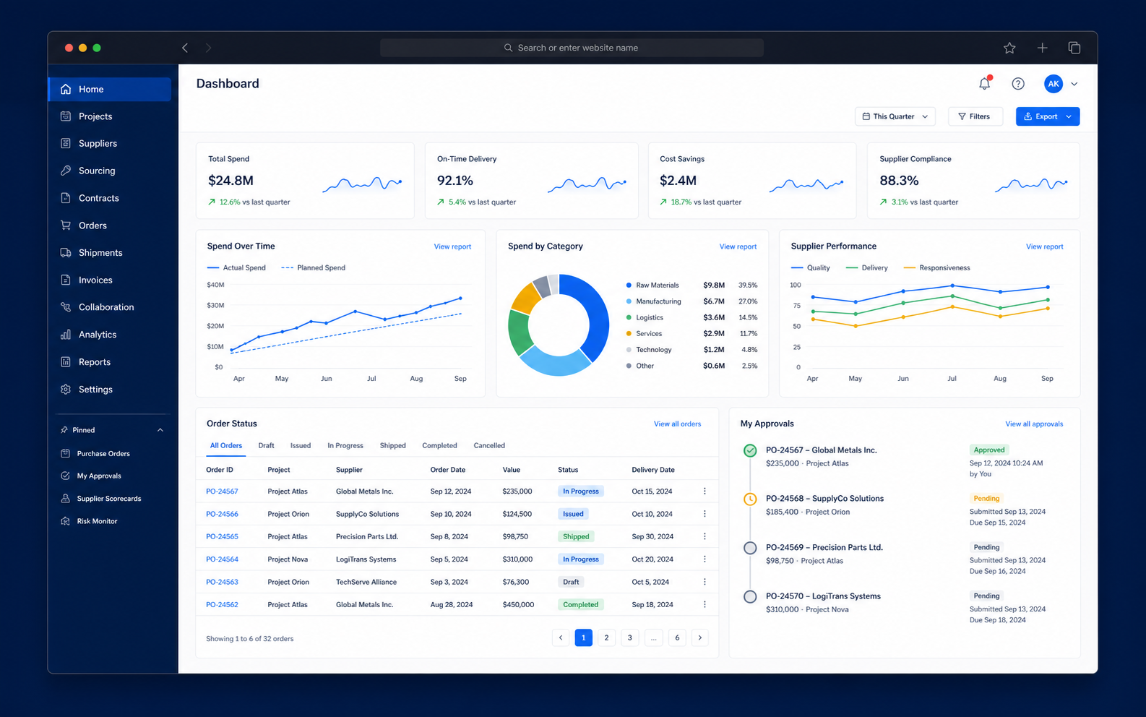Collapse the Pinned section
1146x717 pixels.
160,430
